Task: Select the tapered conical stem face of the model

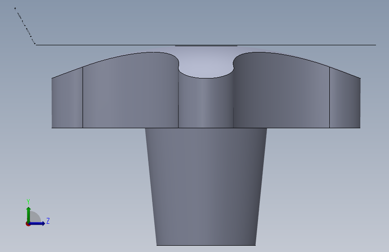Action: point(206,187)
